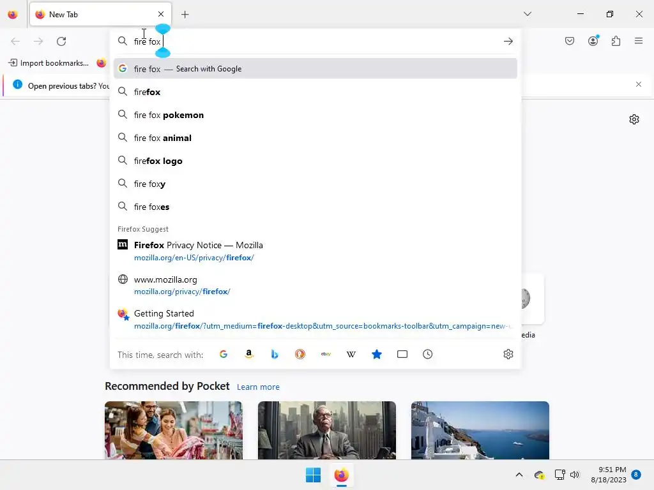Expand the List all tabs chevron
654x490 pixels.
(x=527, y=14)
